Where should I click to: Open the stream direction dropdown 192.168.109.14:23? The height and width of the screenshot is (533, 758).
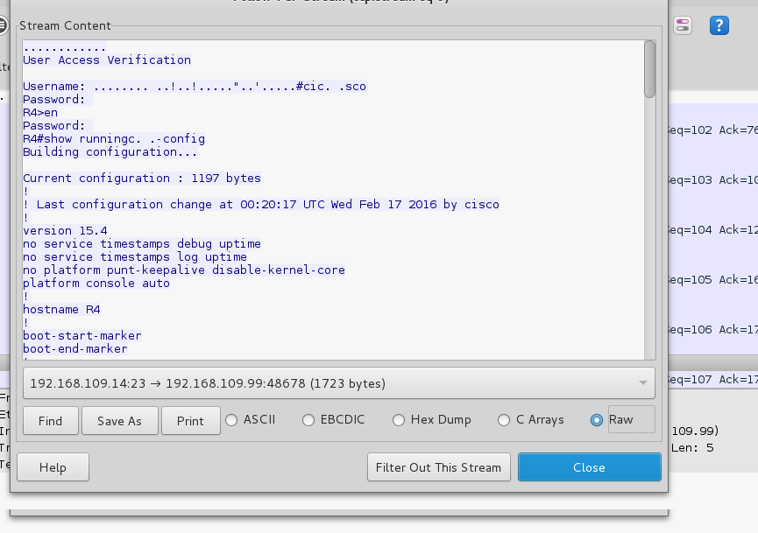click(339, 383)
